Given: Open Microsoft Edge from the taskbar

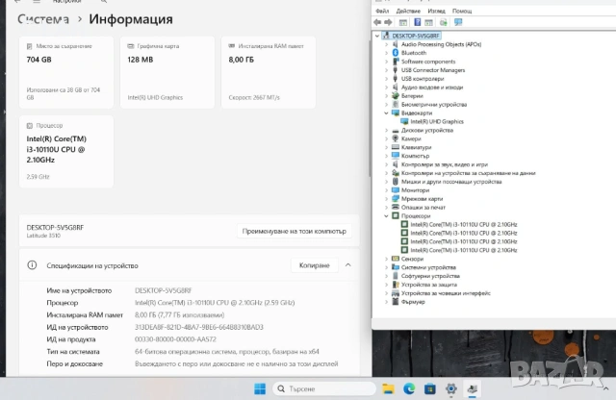Looking at the screenshot, I should coord(409,388).
